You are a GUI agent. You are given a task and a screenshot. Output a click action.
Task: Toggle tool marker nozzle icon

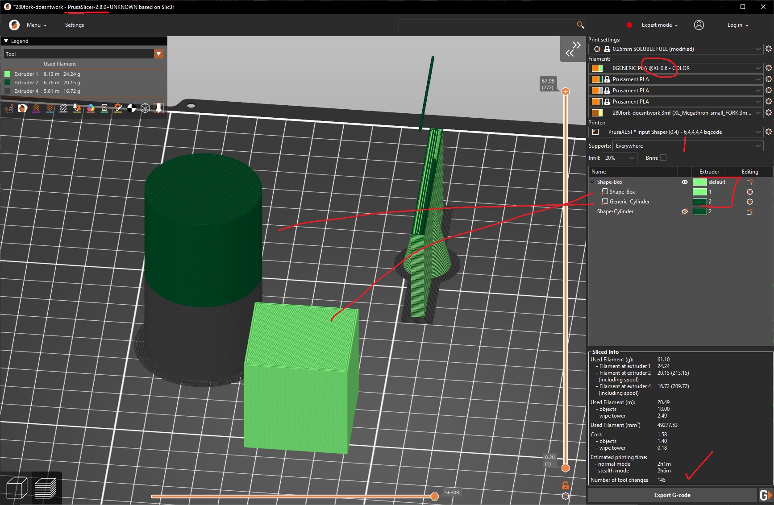click(x=158, y=108)
